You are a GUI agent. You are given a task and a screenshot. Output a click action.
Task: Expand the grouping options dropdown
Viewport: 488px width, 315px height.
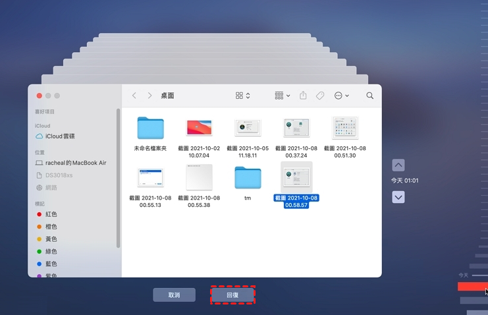coord(282,96)
